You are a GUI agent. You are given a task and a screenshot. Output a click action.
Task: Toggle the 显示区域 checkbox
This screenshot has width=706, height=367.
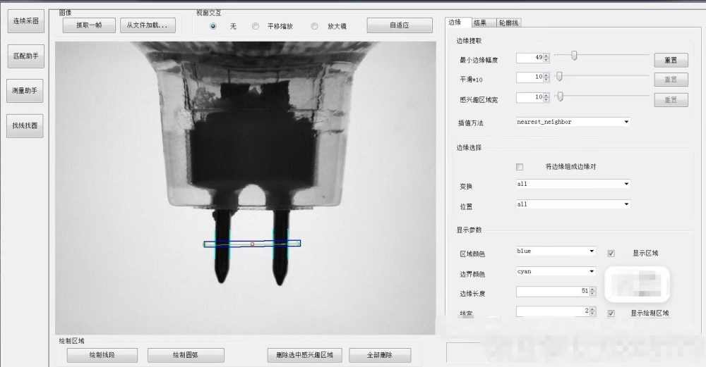coord(611,254)
